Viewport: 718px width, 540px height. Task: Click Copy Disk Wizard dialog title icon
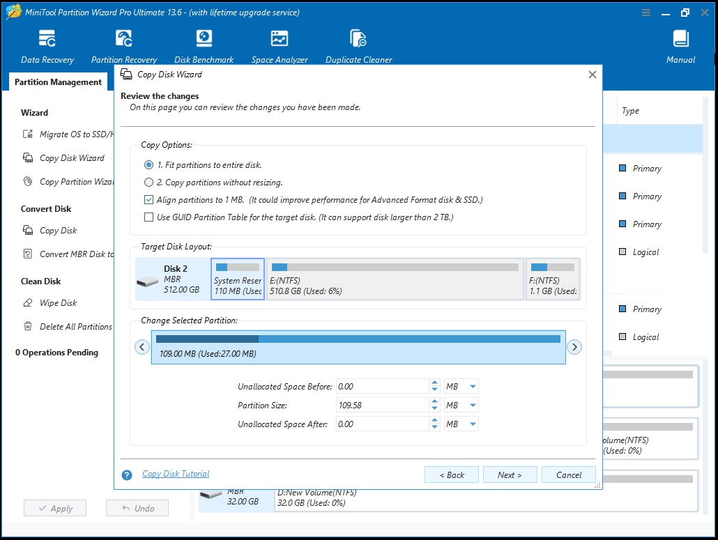click(x=126, y=74)
